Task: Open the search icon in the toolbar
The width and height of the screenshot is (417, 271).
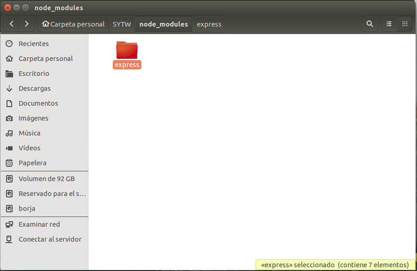Action: tap(370, 24)
